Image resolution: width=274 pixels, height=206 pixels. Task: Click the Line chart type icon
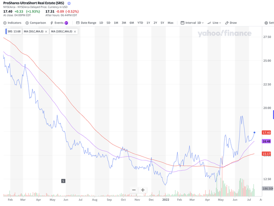tap(209, 23)
